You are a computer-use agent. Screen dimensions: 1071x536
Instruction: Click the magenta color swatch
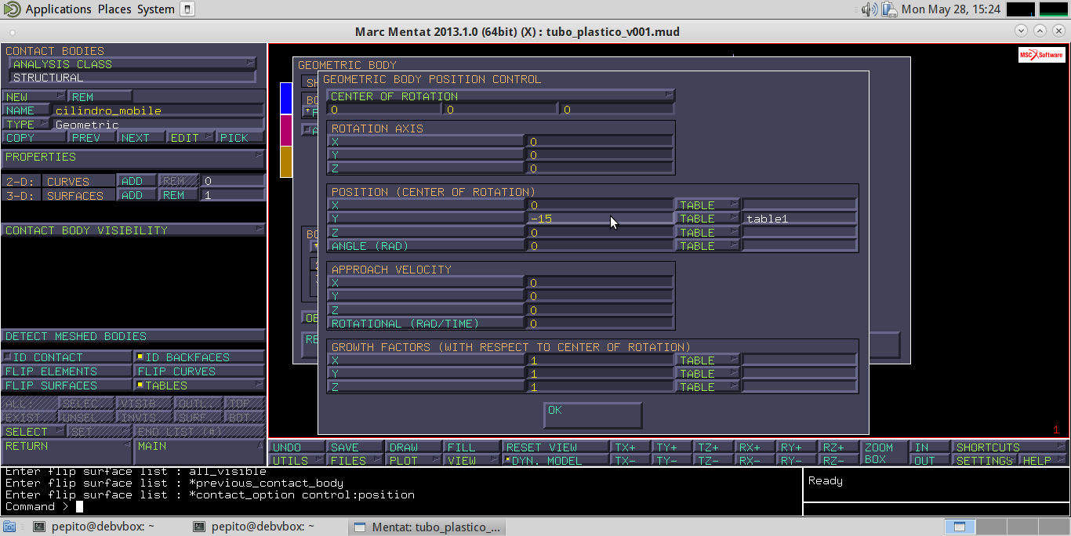286,130
